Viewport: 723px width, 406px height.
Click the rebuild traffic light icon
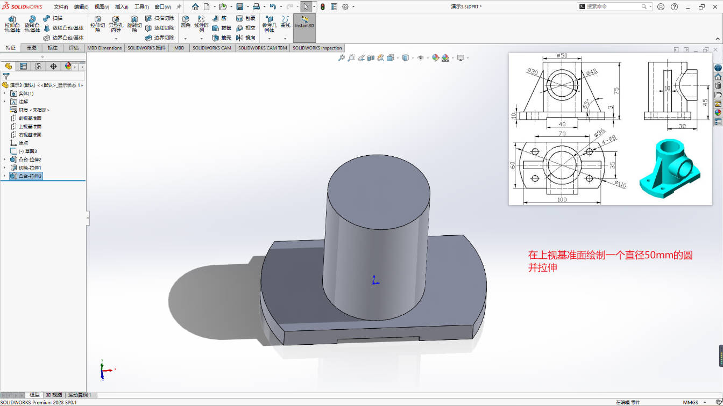[322, 7]
